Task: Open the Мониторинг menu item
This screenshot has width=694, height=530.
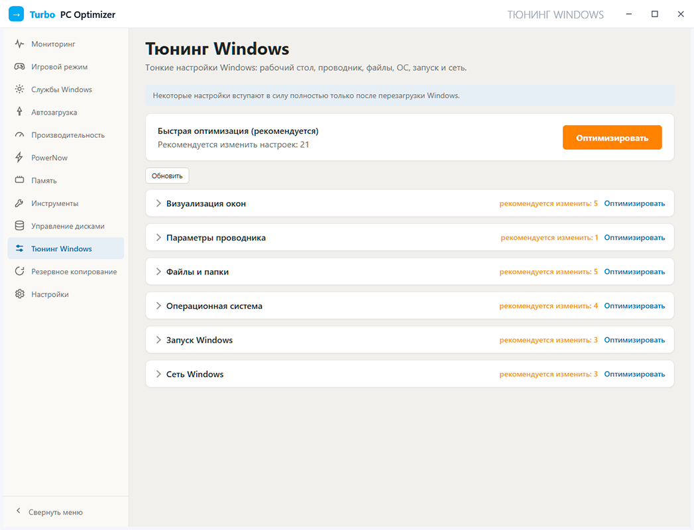Action: tap(66, 44)
